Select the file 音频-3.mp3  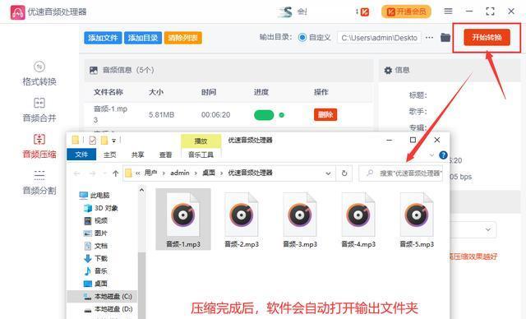coord(300,220)
